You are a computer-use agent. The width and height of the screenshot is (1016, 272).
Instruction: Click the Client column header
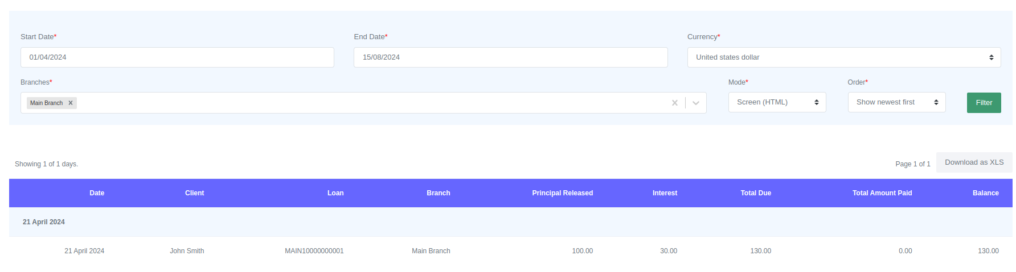tap(194, 193)
